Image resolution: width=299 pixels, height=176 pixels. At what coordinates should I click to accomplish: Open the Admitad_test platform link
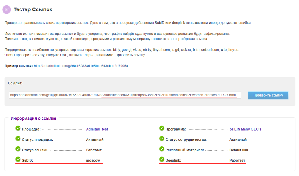[x=97, y=129]
